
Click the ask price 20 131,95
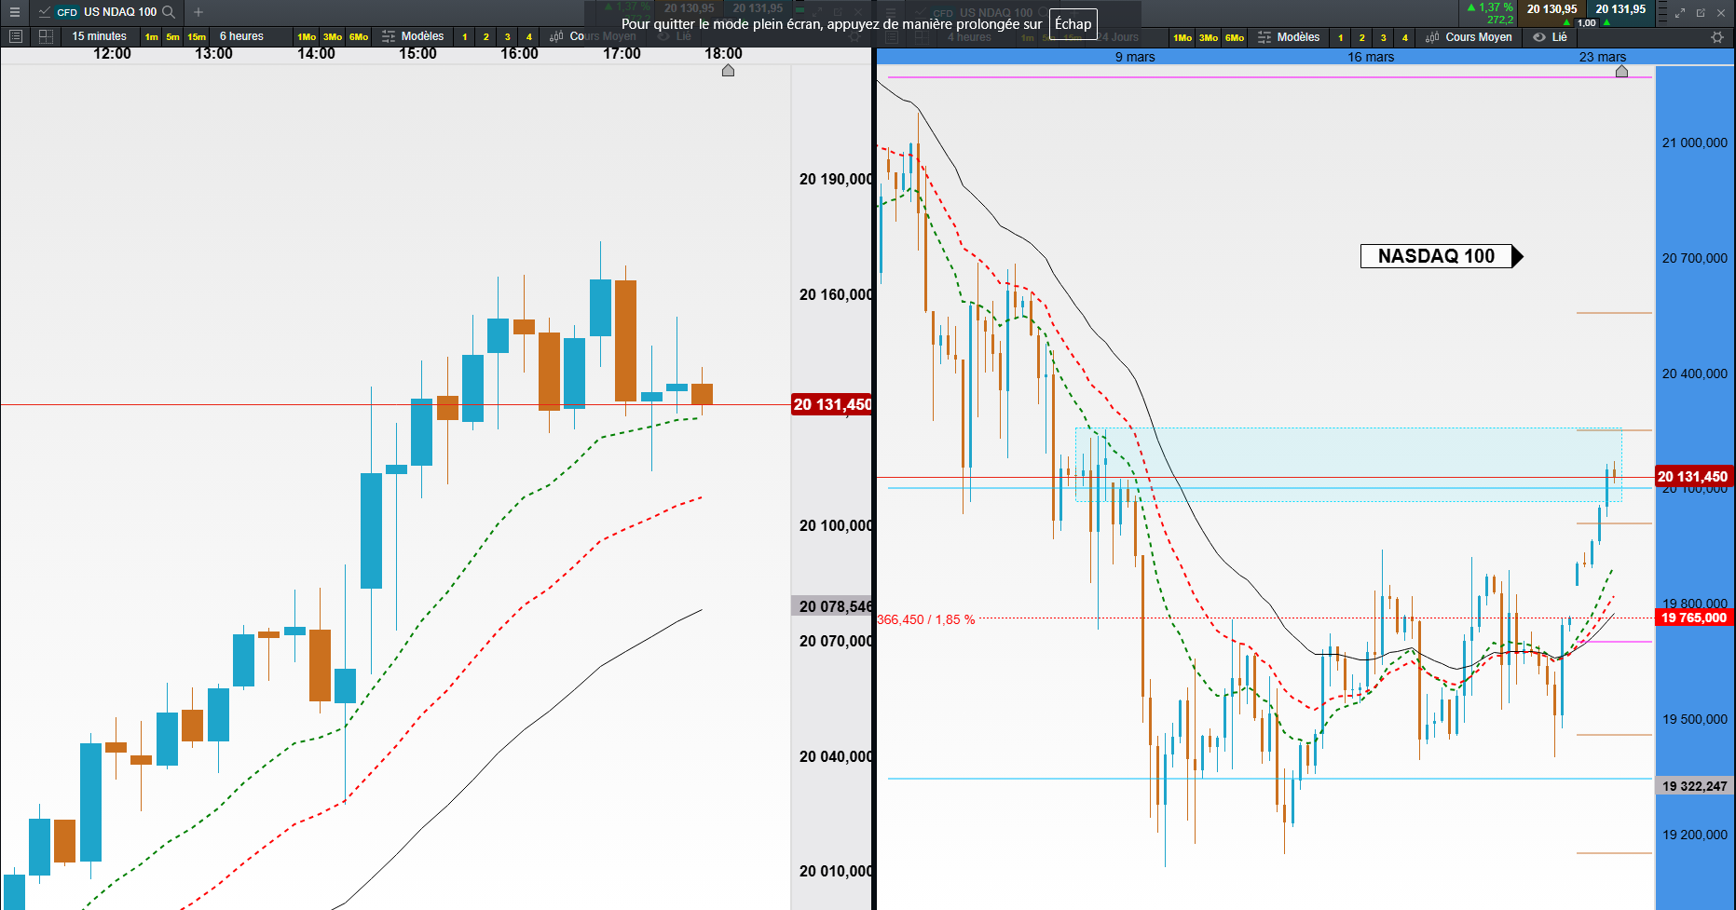coord(1621,9)
